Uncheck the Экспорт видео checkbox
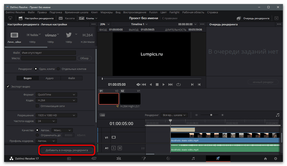The image size is (287, 166). 8,87
